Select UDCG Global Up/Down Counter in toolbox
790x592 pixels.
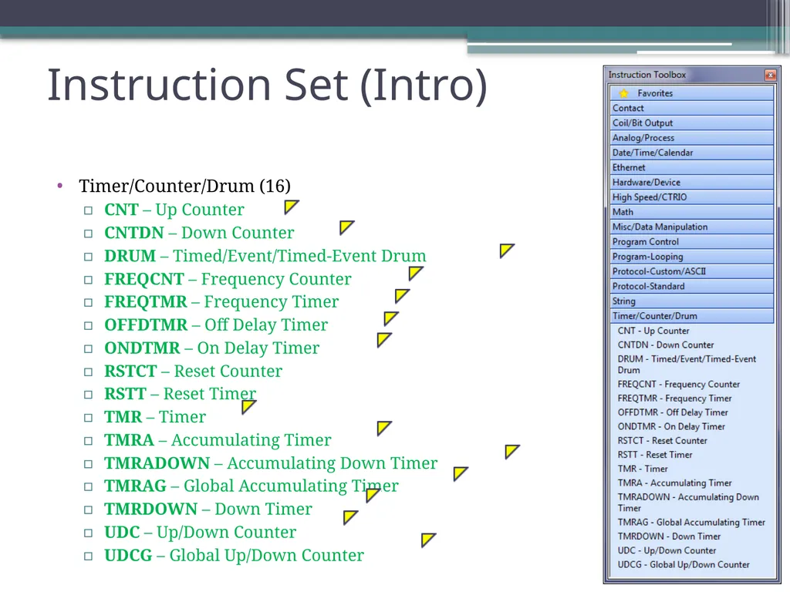[x=684, y=565]
